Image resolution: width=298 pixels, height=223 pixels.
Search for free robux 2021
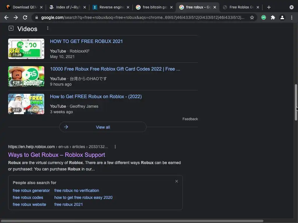tap(69, 204)
